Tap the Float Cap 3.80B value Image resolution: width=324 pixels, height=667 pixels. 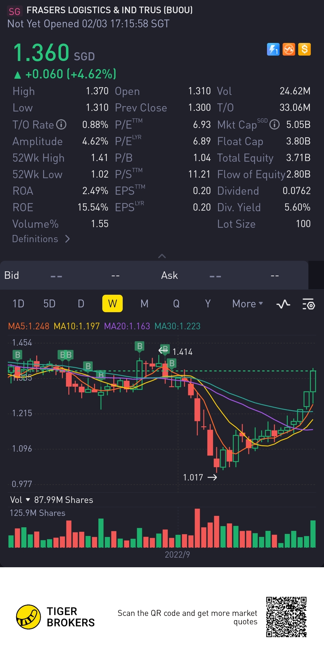[x=298, y=141]
